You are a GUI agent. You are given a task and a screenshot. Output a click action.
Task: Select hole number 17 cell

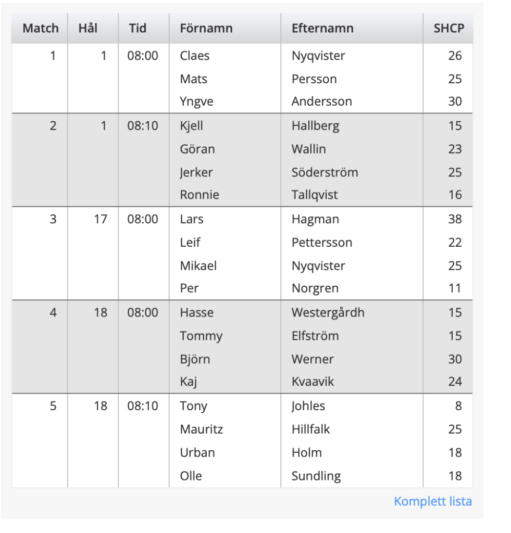(100, 219)
